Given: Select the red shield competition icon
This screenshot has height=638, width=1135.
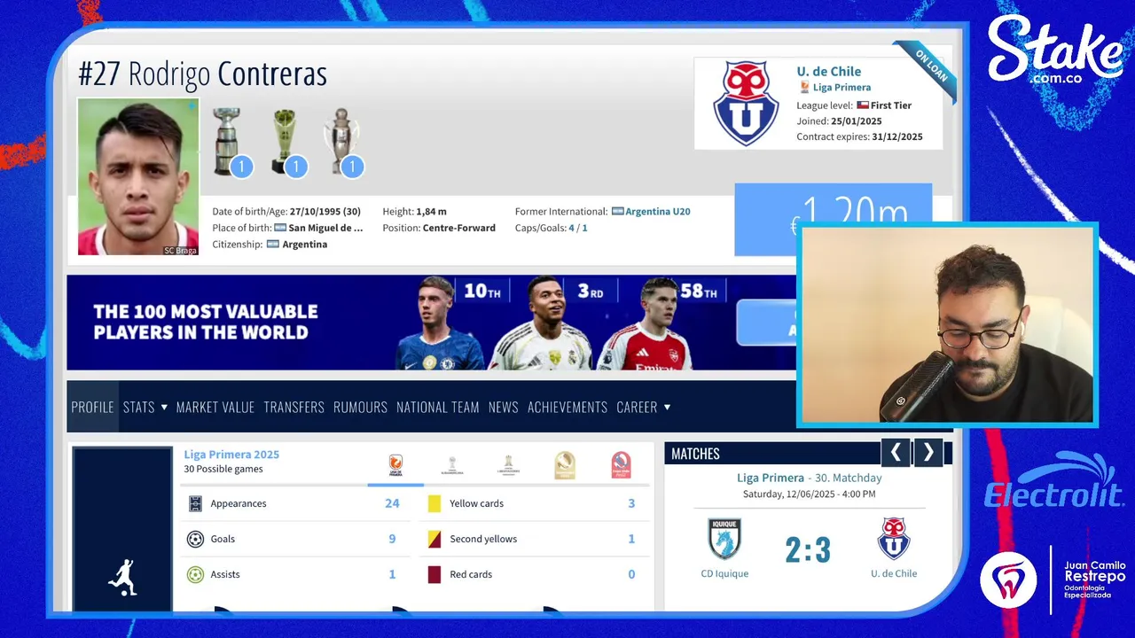Looking at the screenshot, I should (x=622, y=465).
